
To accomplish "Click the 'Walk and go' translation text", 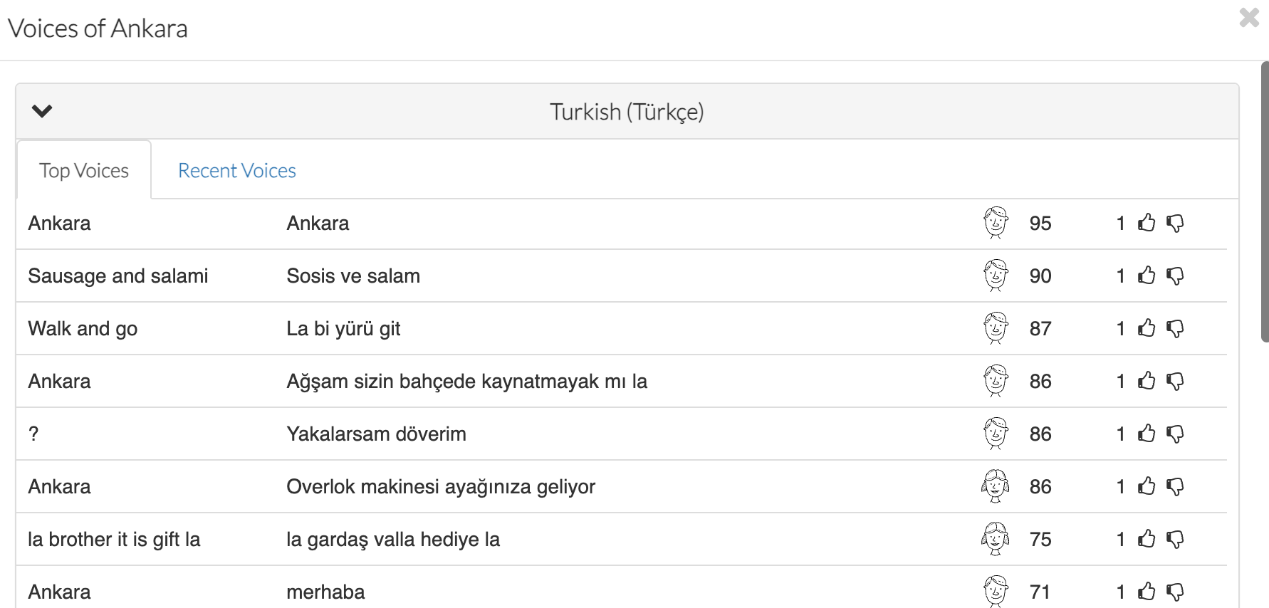I will pos(83,329).
